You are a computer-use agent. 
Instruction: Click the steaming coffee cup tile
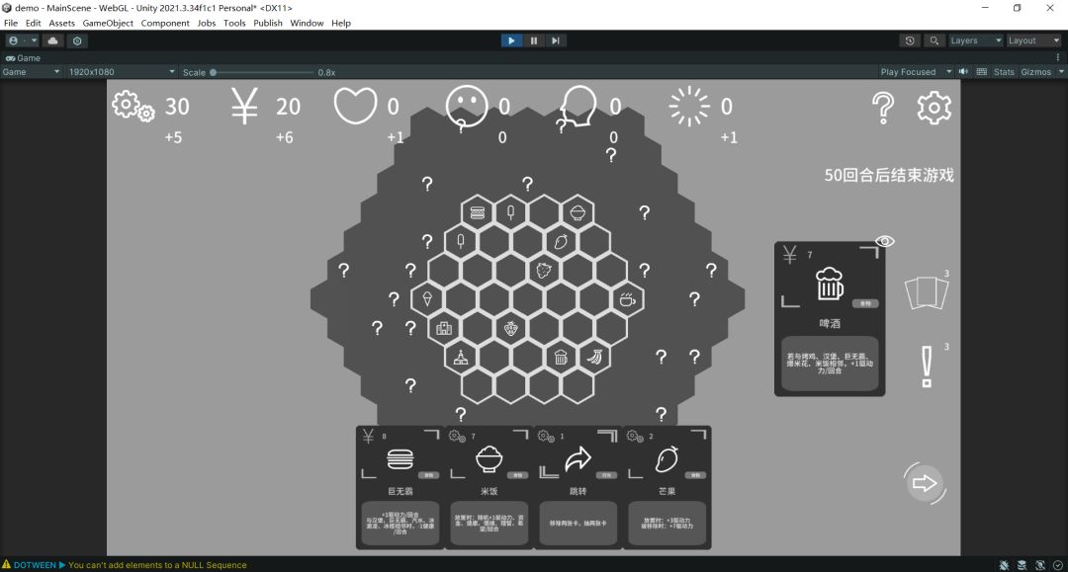click(627, 298)
